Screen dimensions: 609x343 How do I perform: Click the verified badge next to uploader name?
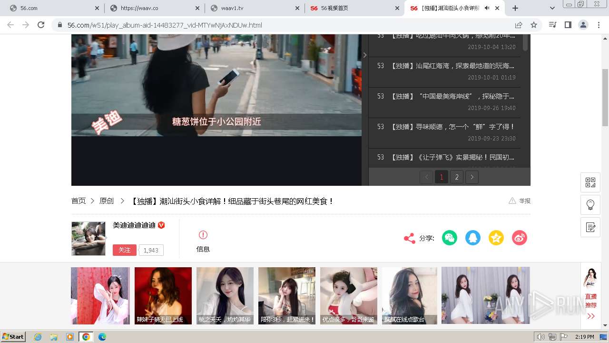click(x=161, y=225)
